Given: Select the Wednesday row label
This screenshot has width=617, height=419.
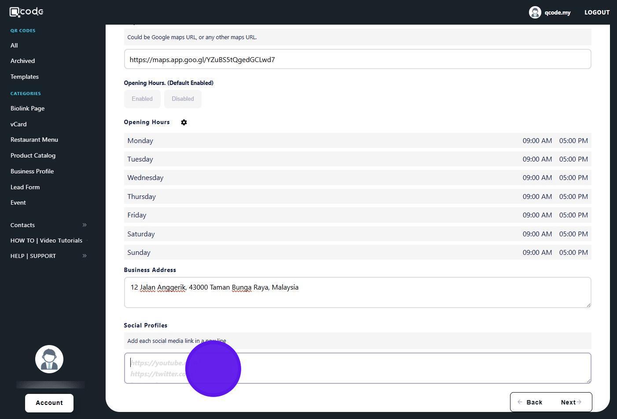Looking at the screenshot, I should tap(145, 178).
